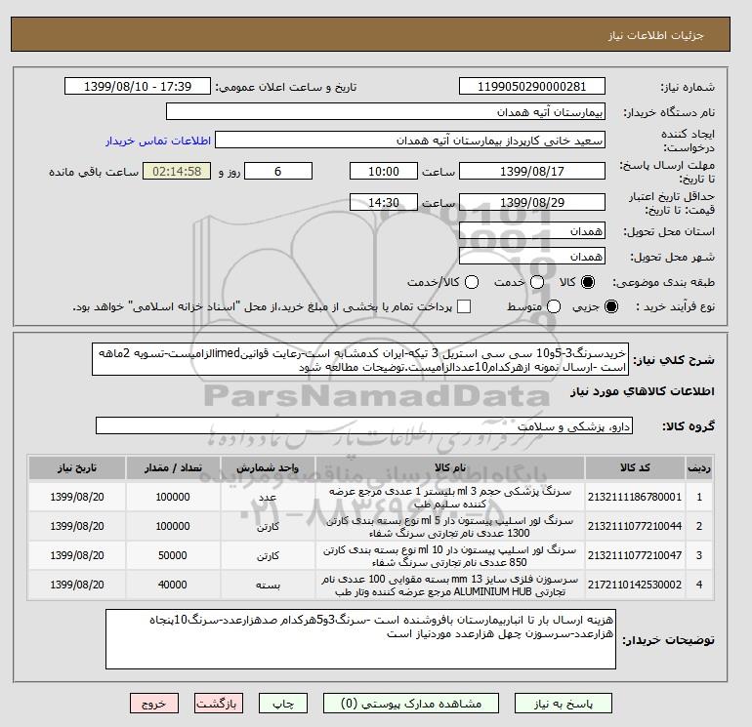Select the جزیی purchase type radio
Screen dimensions: 752x727
[611, 306]
